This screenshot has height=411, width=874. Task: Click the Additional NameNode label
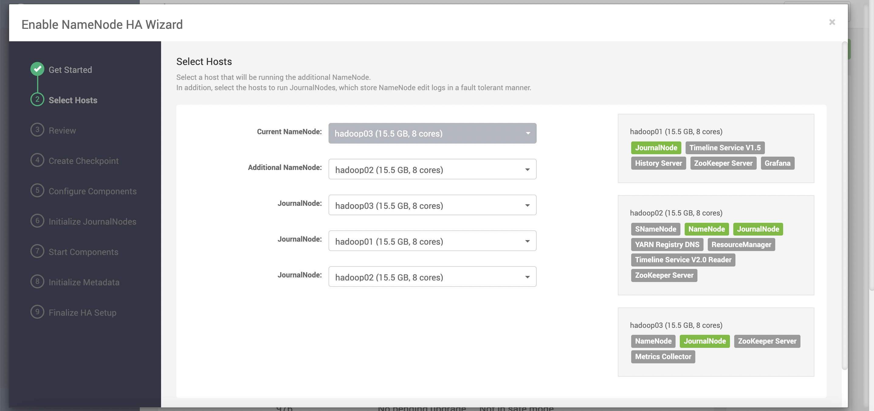tap(285, 167)
